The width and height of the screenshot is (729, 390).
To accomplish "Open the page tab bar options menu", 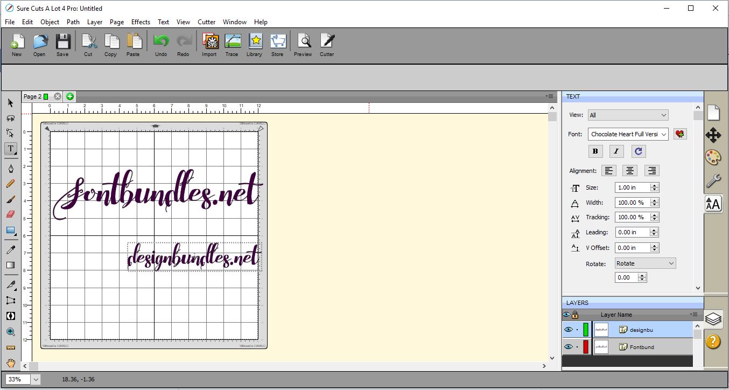I will pyautogui.click(x=549, y=96).
